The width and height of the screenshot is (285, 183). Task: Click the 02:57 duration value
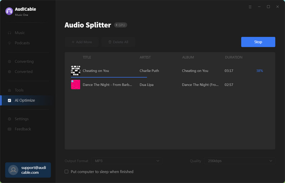pyautogui.click(x=229, y=85)
